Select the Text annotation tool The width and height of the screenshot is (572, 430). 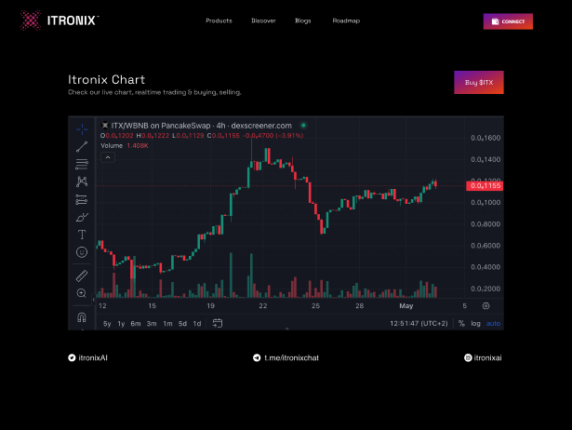click(82, 235)
